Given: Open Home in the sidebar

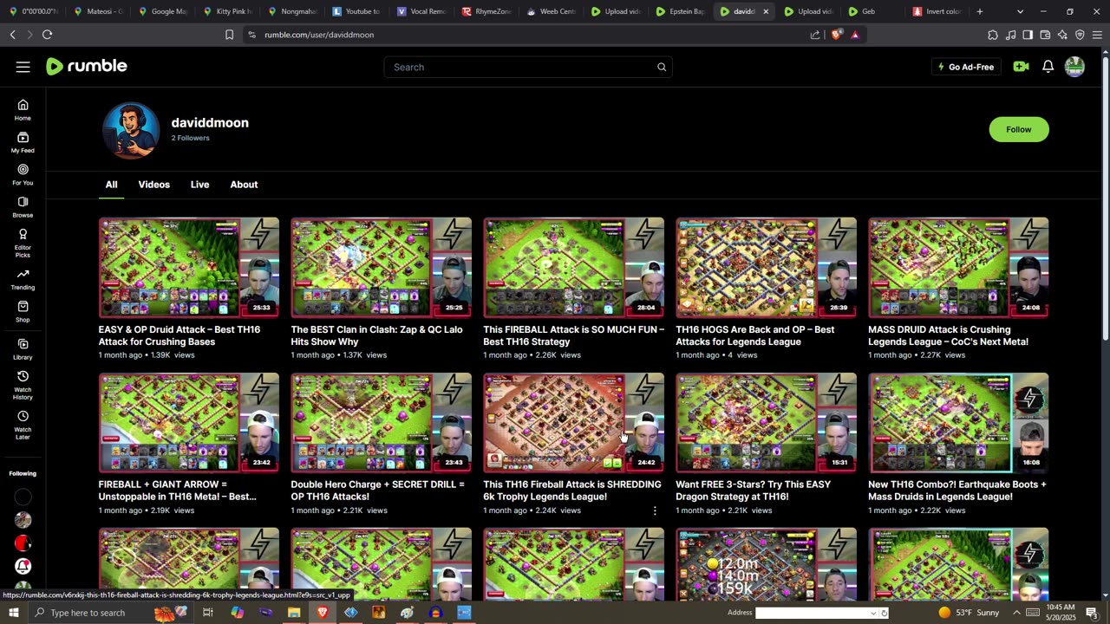Looking at the screenshot, I should pos(23,110).
